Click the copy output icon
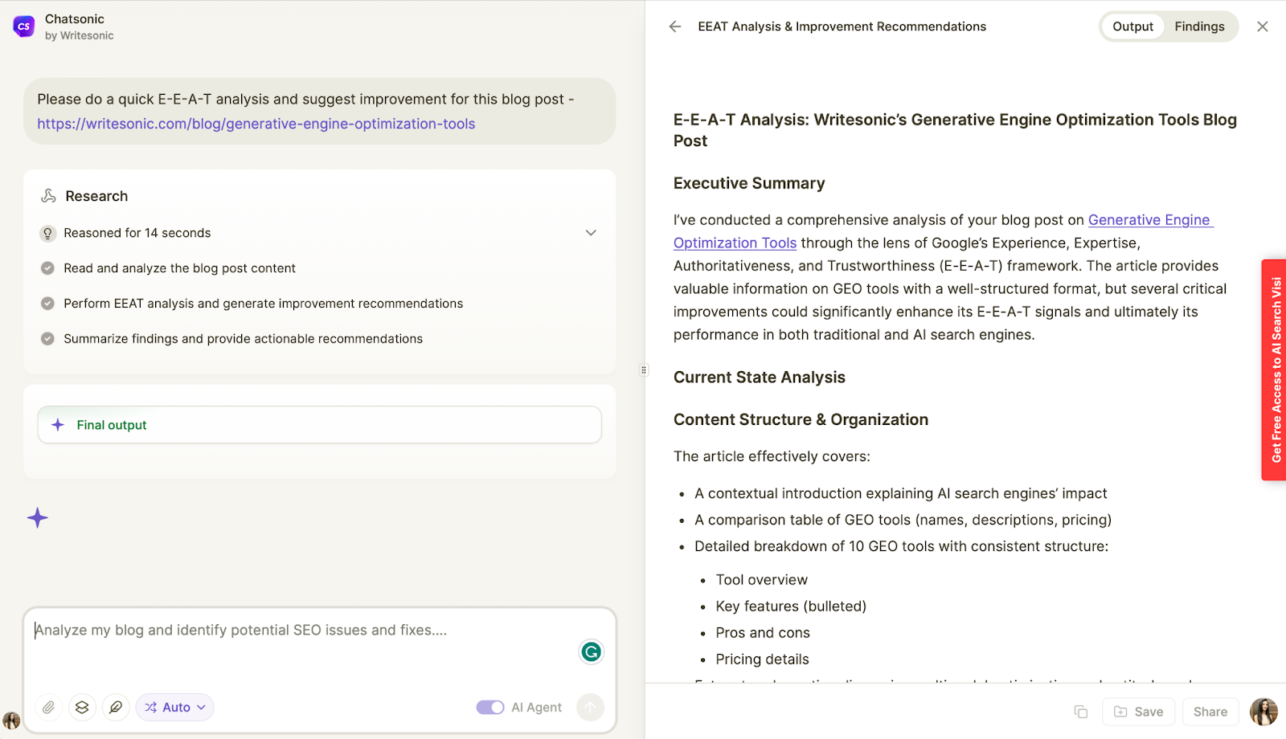Image resolution: width=1286 pixels, height=739 pixels. pos(1081,712)
